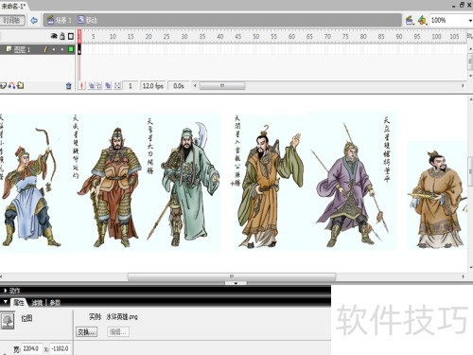The height and width of the screenshot is (355, 473).
Task: Insert a new layer folder
Action: (21, 85)
